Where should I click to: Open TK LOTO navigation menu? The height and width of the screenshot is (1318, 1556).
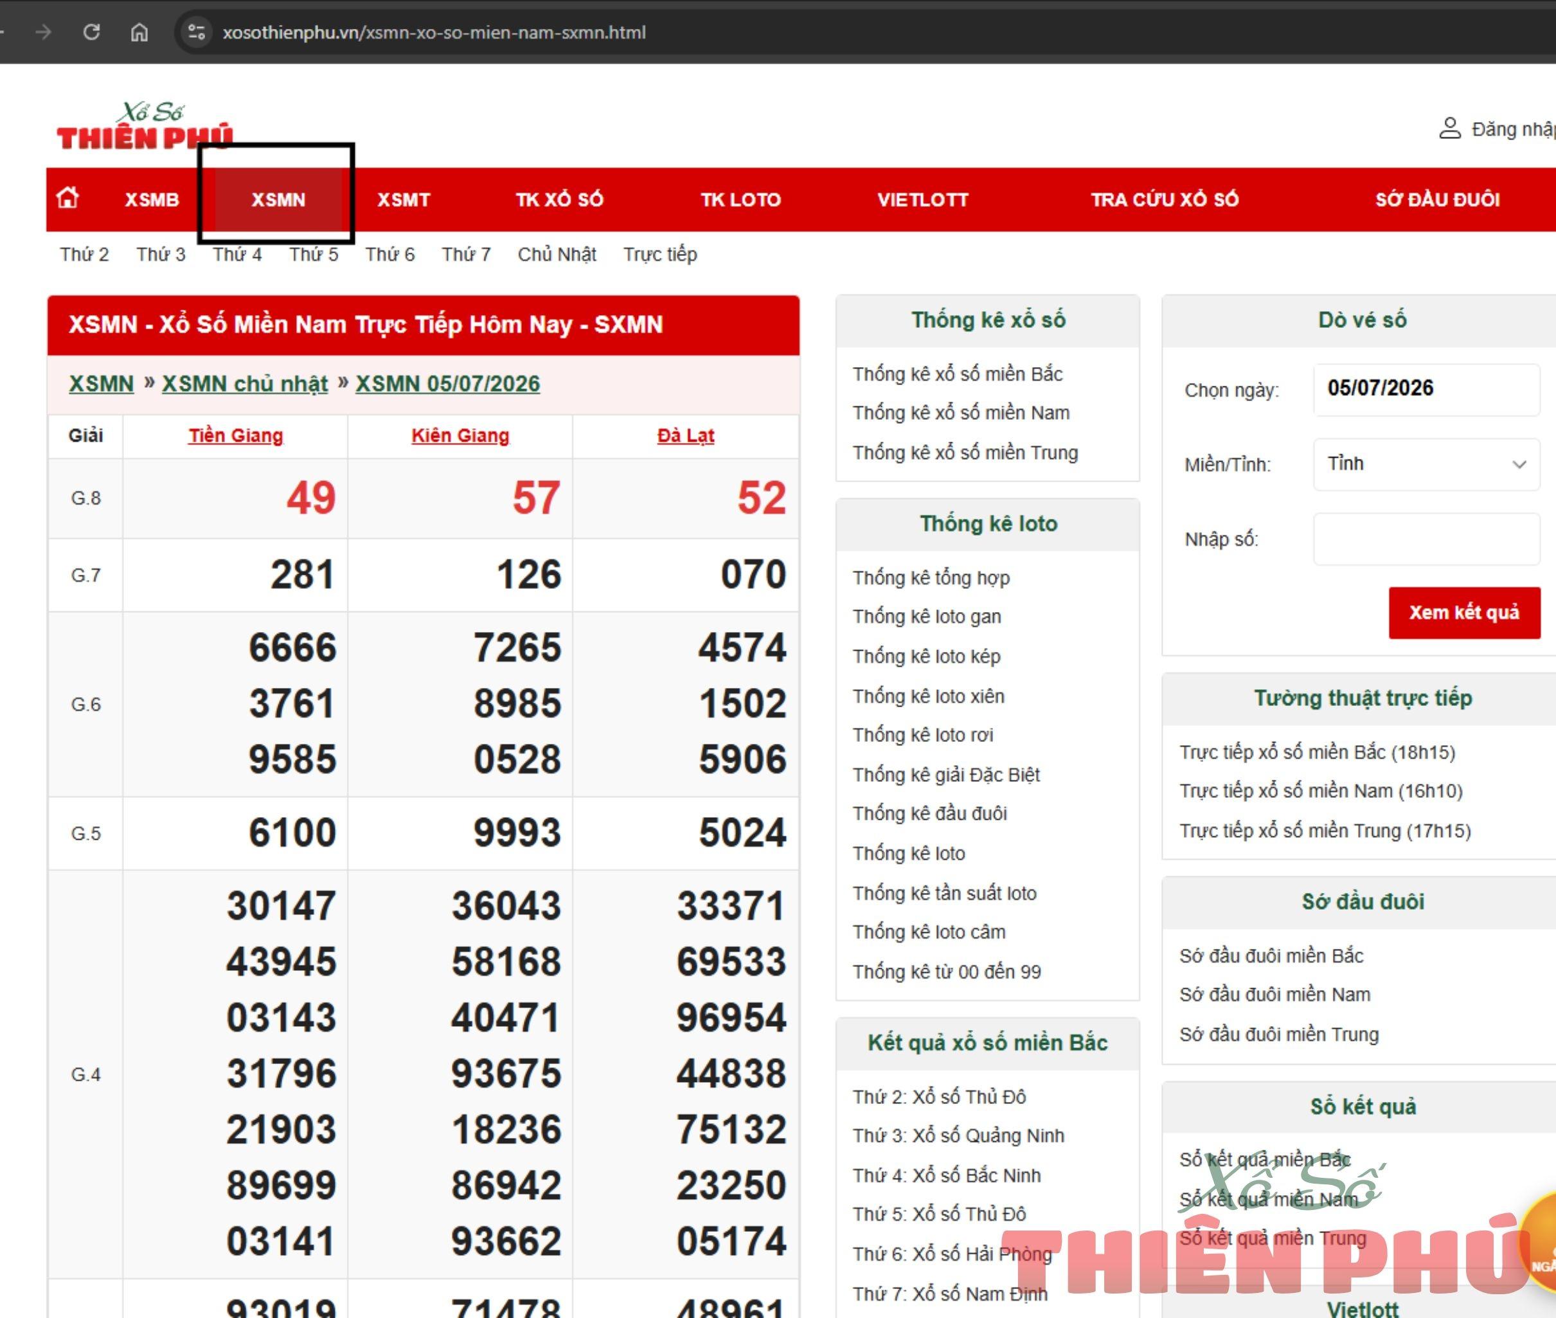[740, 199]
